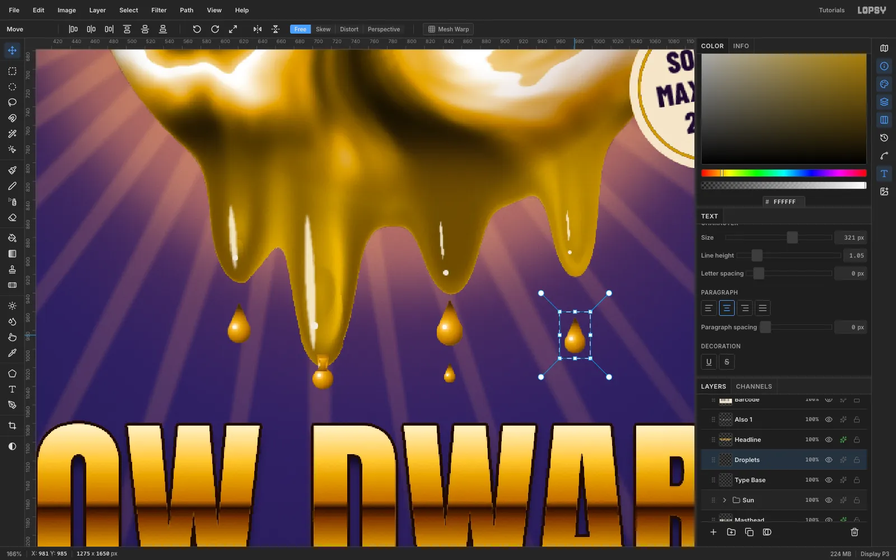
Task: Toggle strikethrough decoration
Action: (x=727, y=362)
